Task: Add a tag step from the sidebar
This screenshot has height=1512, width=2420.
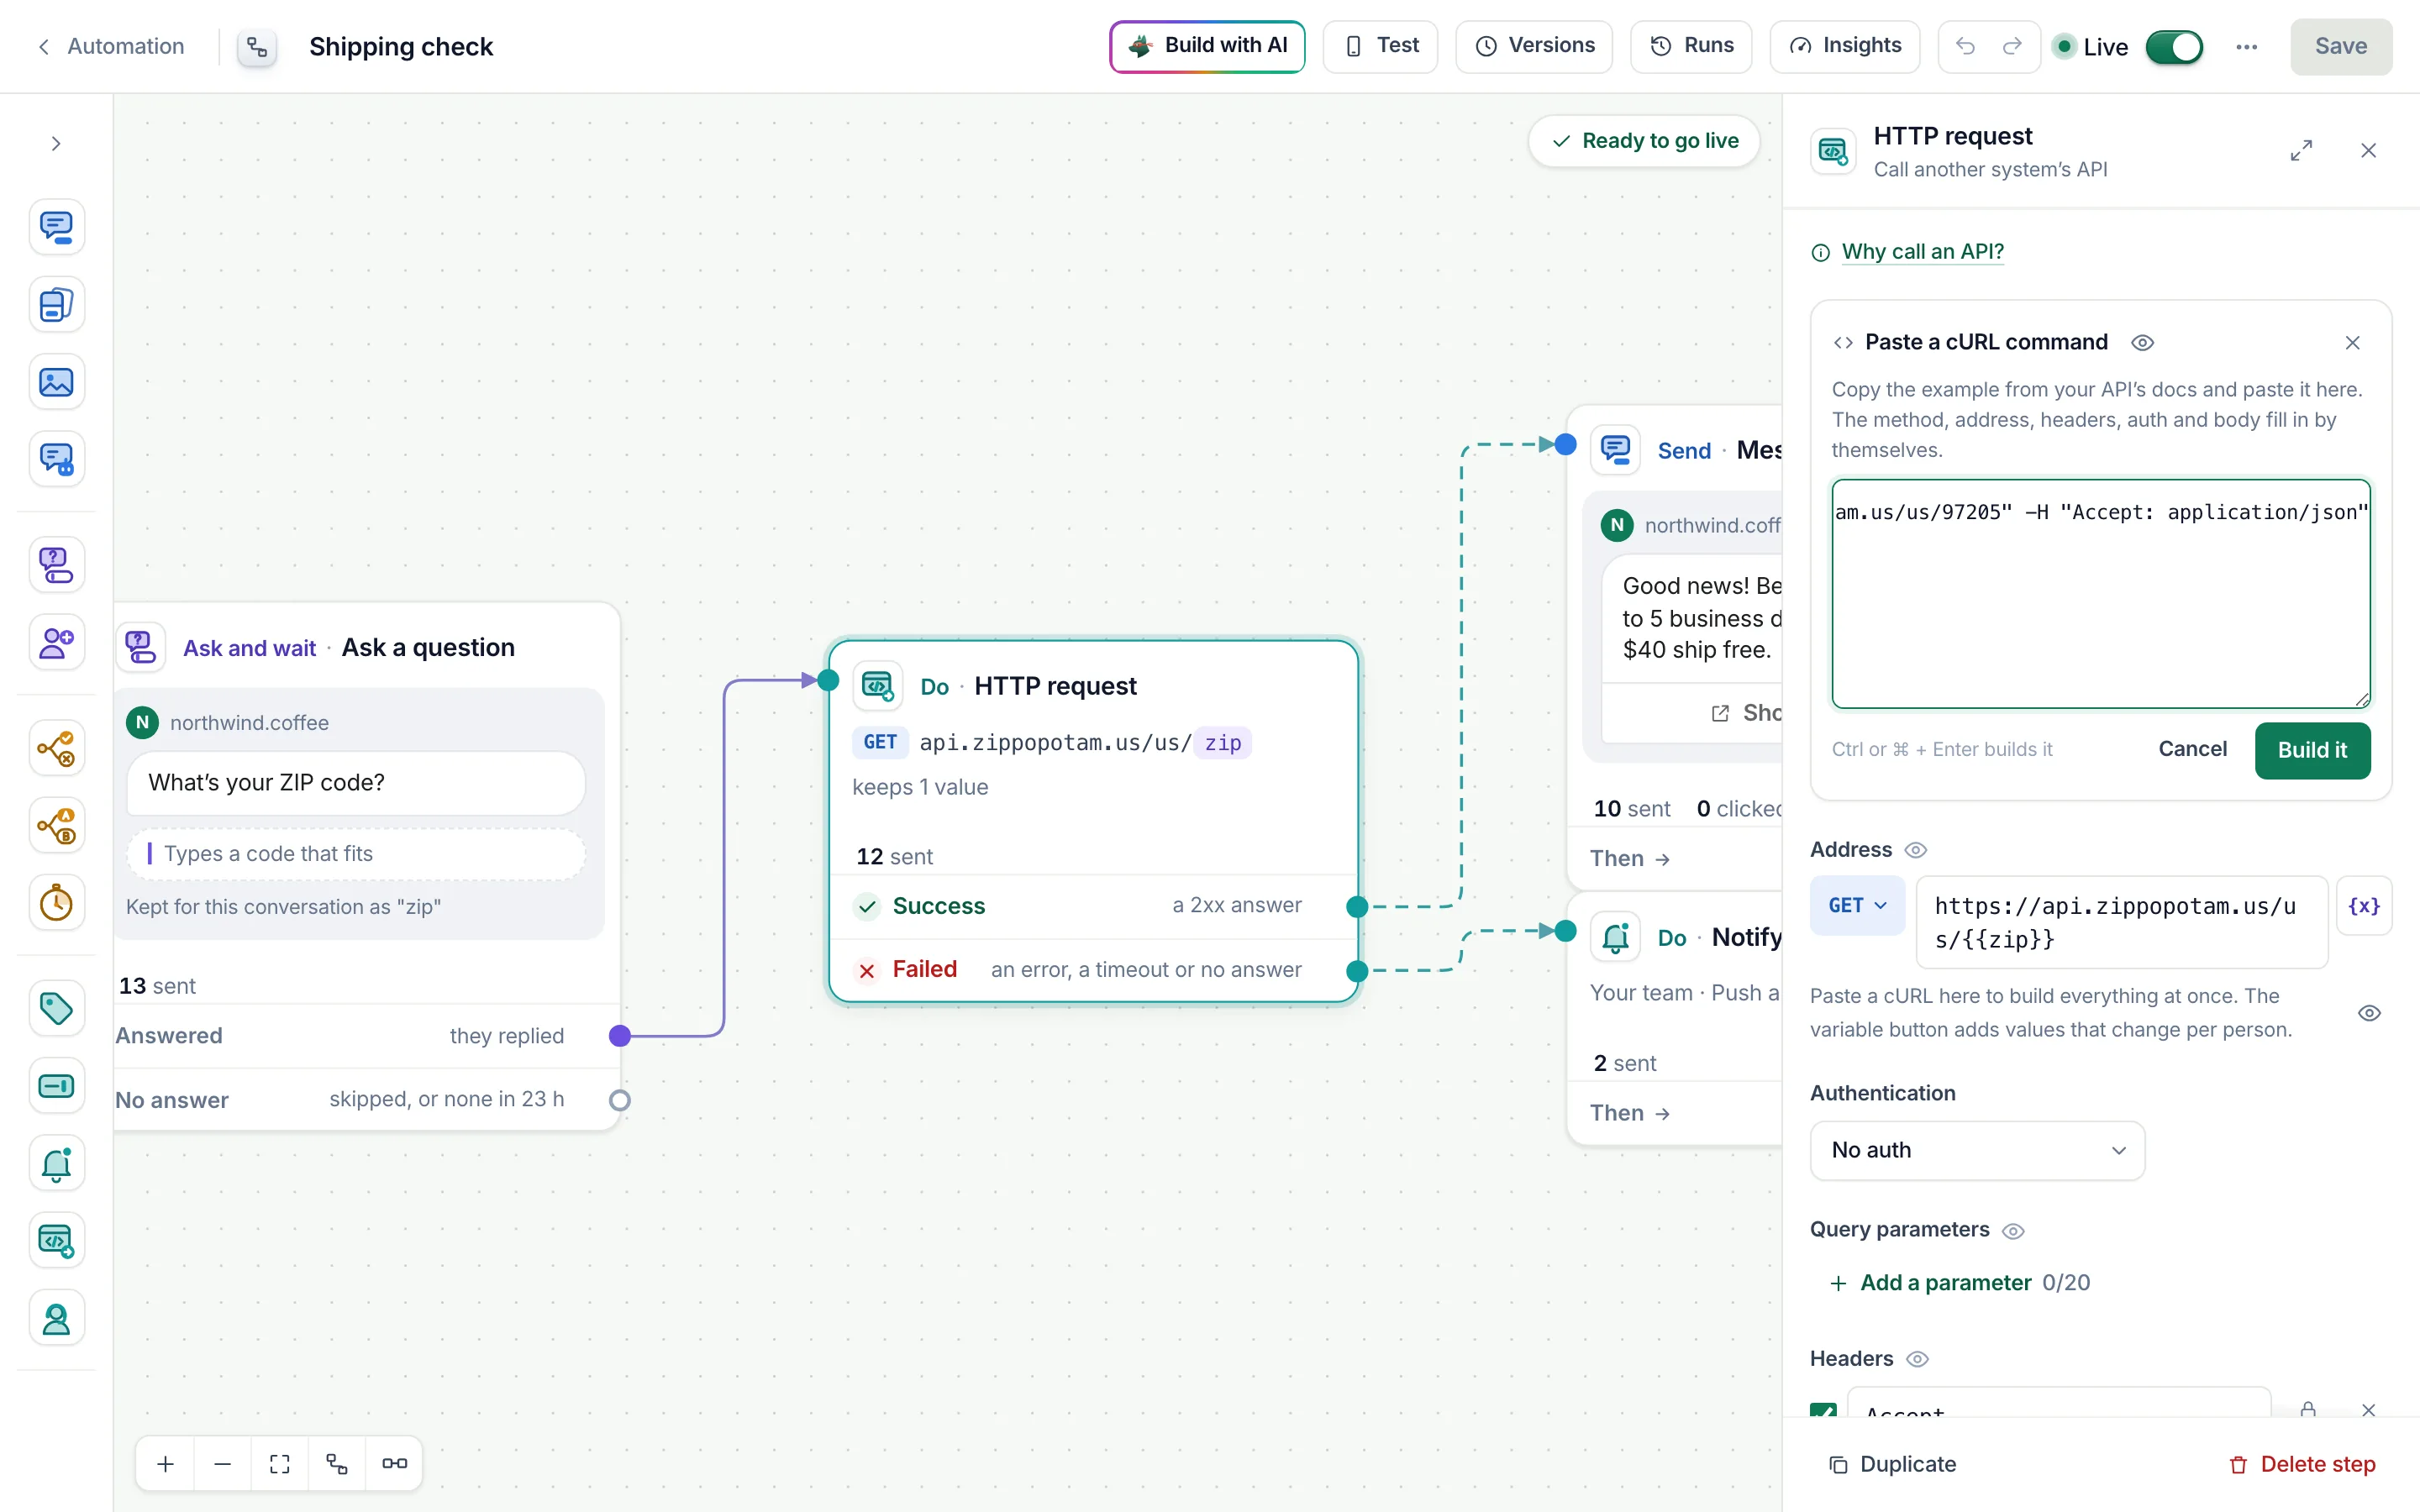Action: pyautogui.click(x=56, y=1008)
